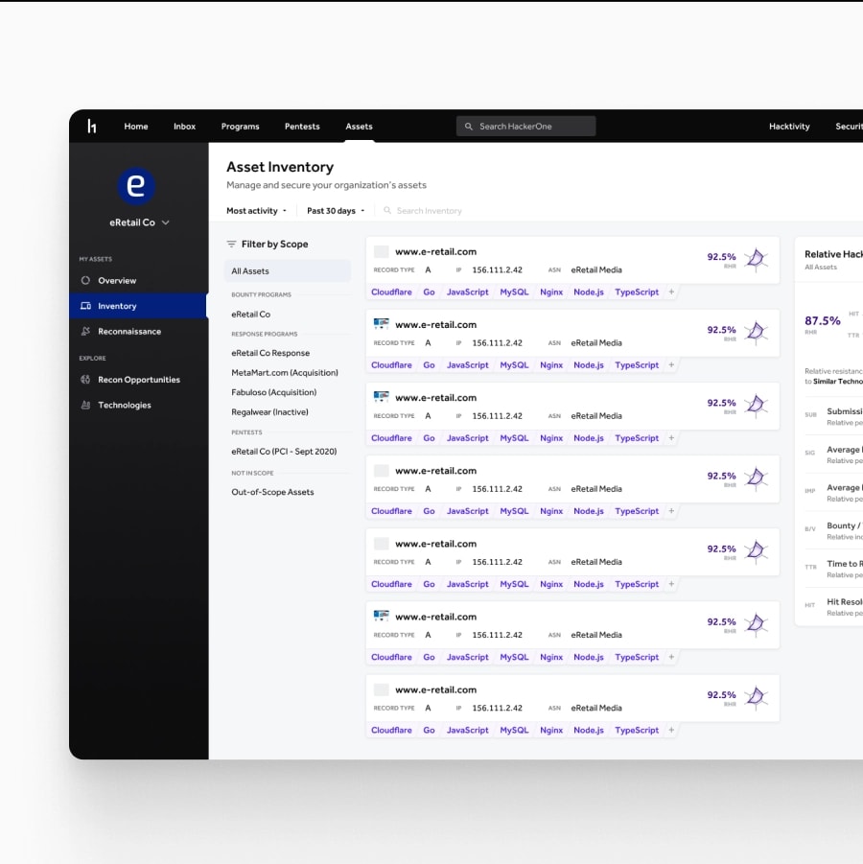863x864 pixels.
Task: Click the radar chart icon on fourth asset card
Action: pyautogui.click(x=757, y=479)
